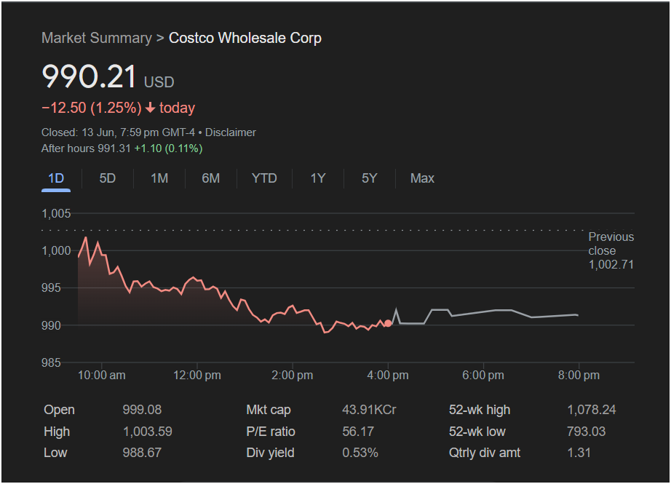This screenshot has height=484, width=671.
Task: Switch to the 5D chart tab
Action: click(x=108, y=178)
